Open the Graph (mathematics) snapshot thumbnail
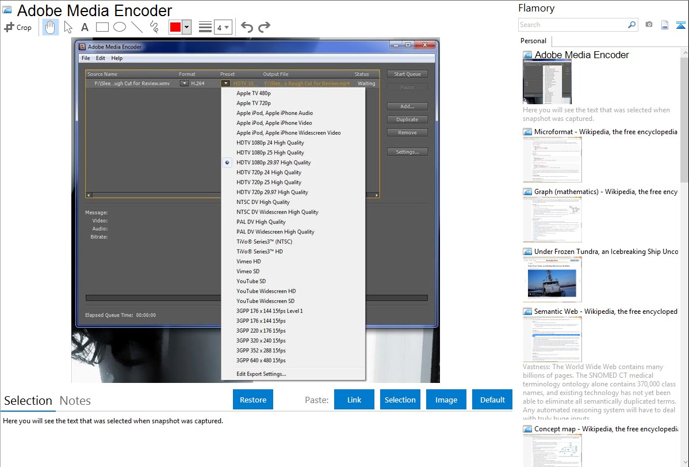Viewport: 689px width, 467px height. click(552, 219)
